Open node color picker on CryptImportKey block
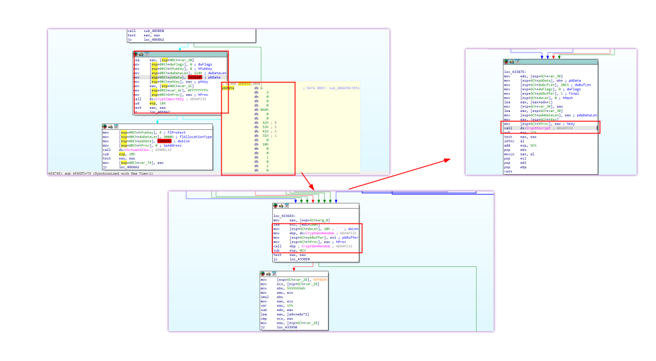The height and width of the screenshot is (361, 656). click(136, 54)
